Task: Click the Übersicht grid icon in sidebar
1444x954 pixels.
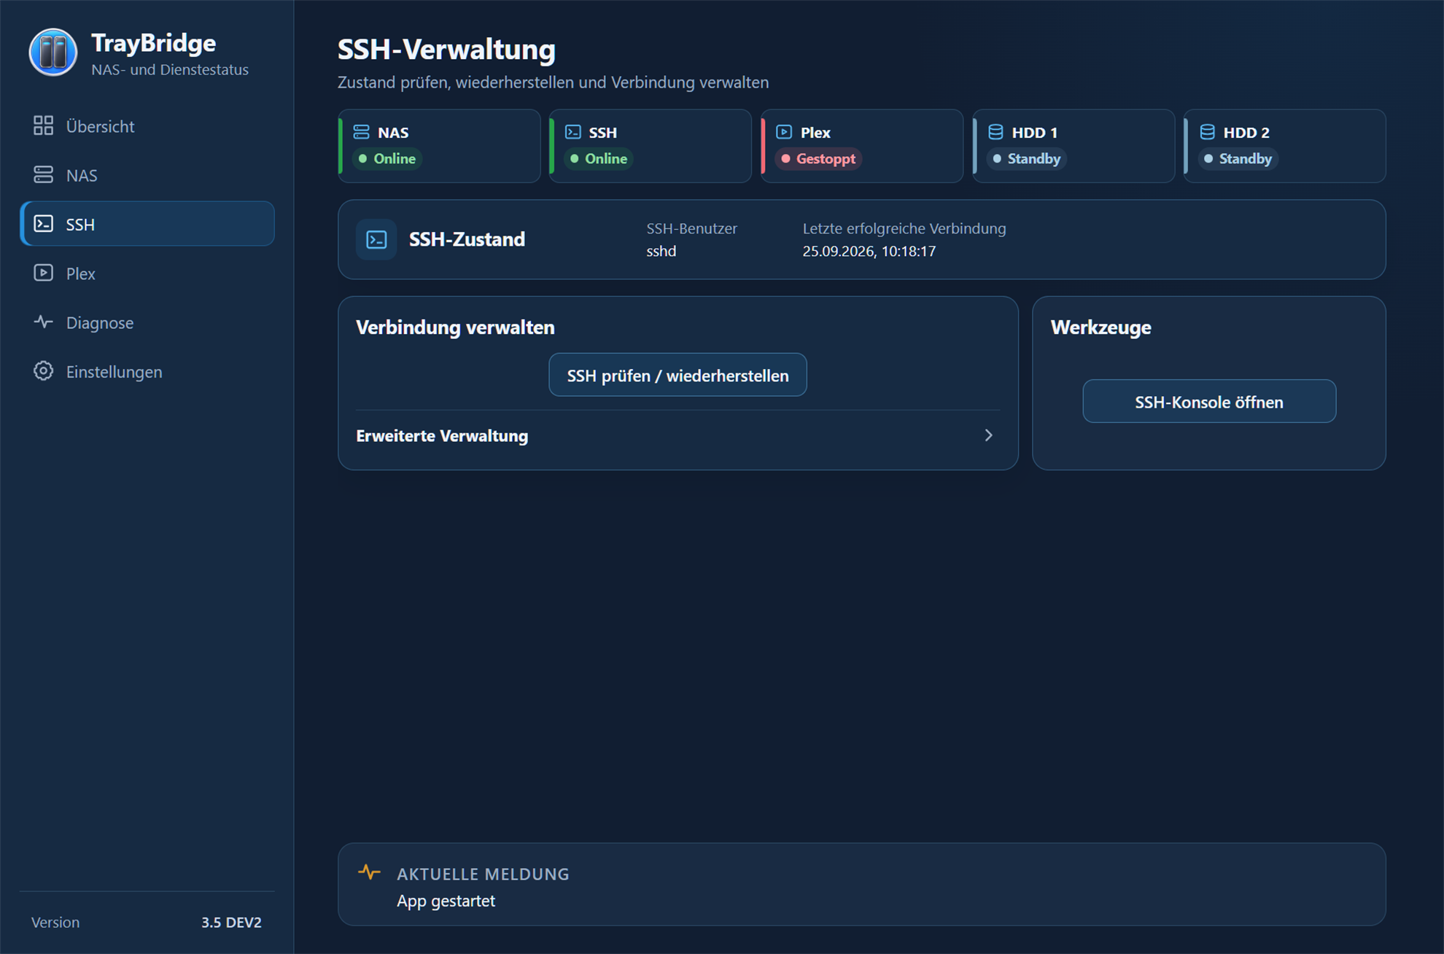Action: [43, 125]
